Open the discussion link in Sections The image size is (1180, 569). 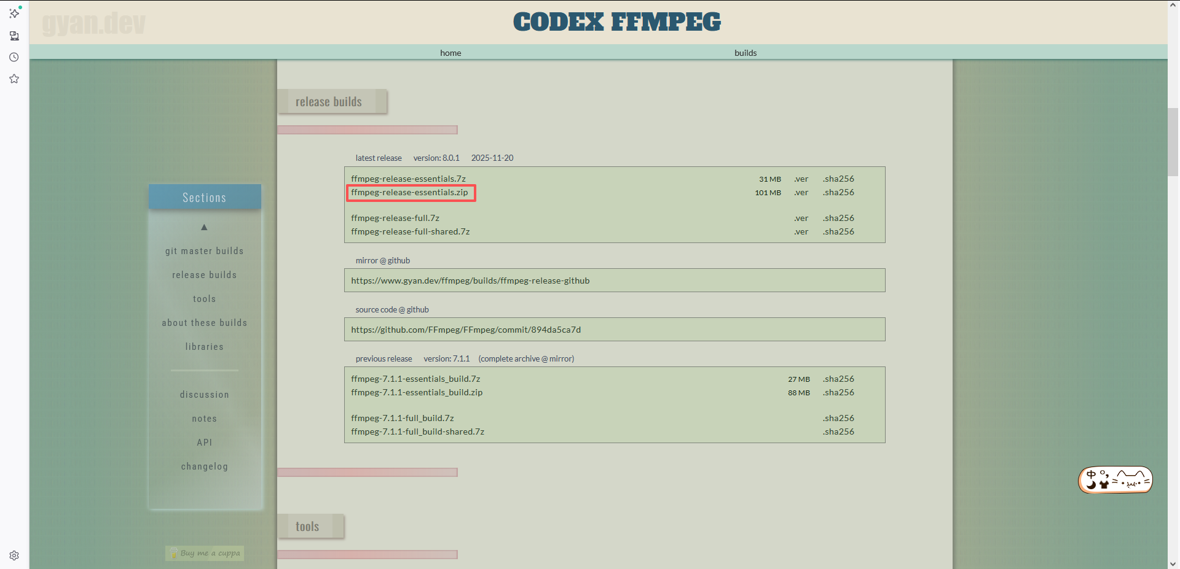point(204,395)
